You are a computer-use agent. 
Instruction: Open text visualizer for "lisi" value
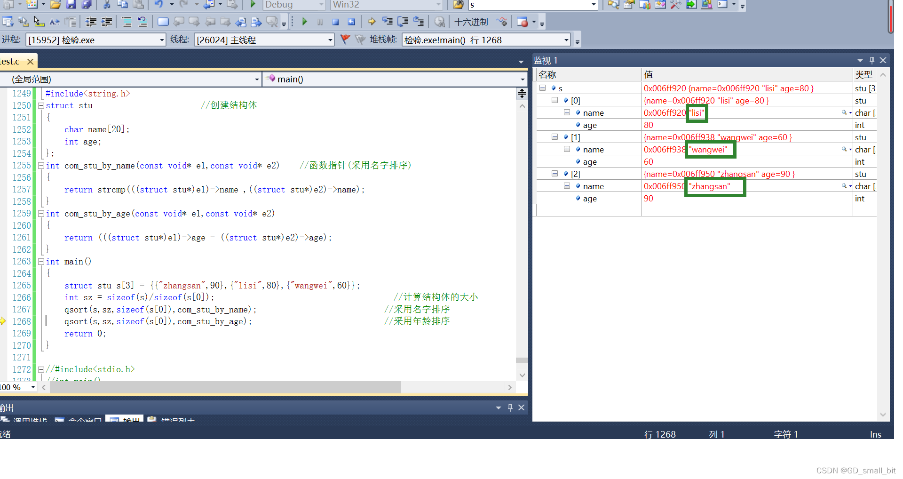[x=844, y=112]
